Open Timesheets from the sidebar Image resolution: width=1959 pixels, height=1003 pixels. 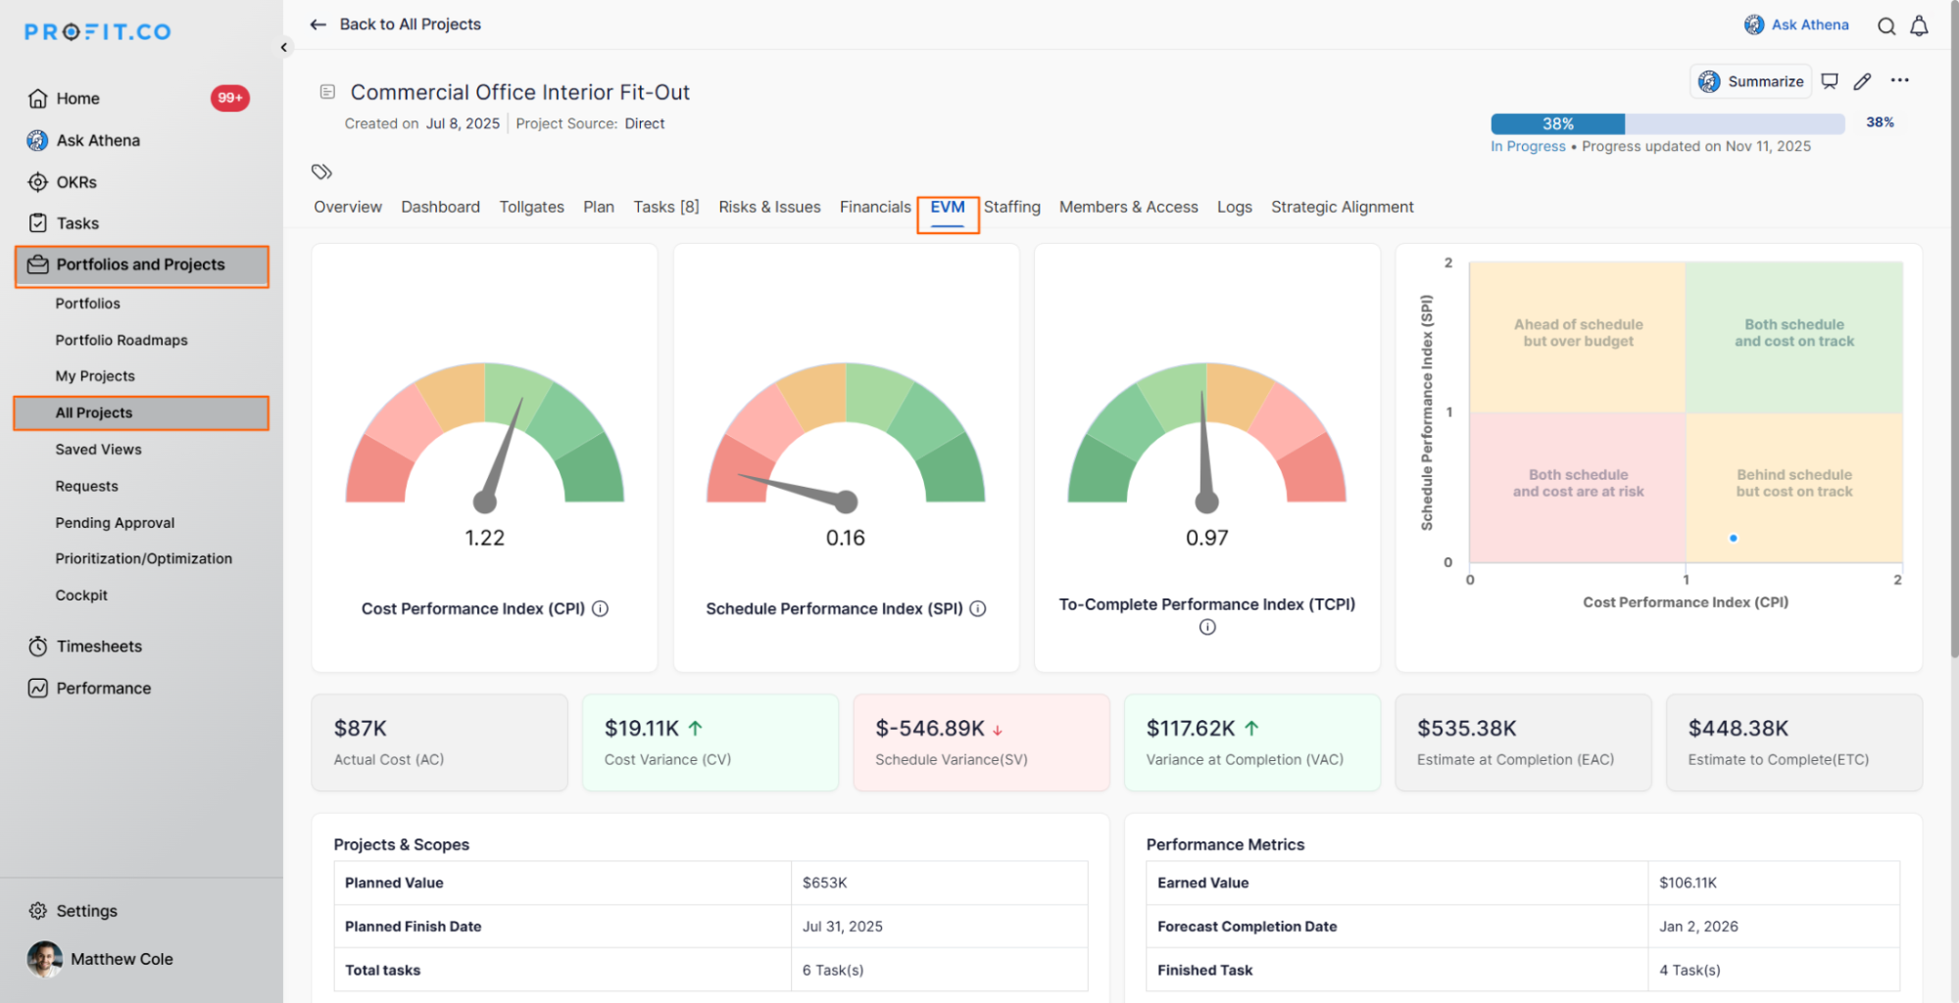pos(99,646)
